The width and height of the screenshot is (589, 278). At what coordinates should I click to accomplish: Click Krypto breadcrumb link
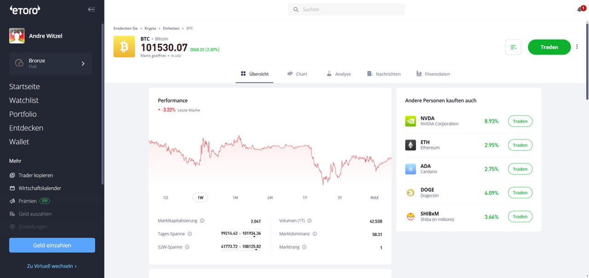point(150,29)
